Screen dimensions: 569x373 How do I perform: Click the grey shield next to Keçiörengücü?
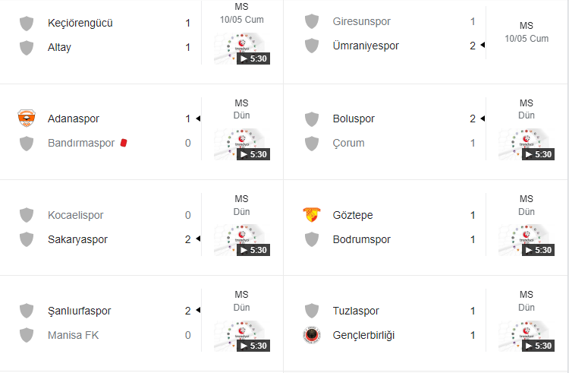pos(27,24)
